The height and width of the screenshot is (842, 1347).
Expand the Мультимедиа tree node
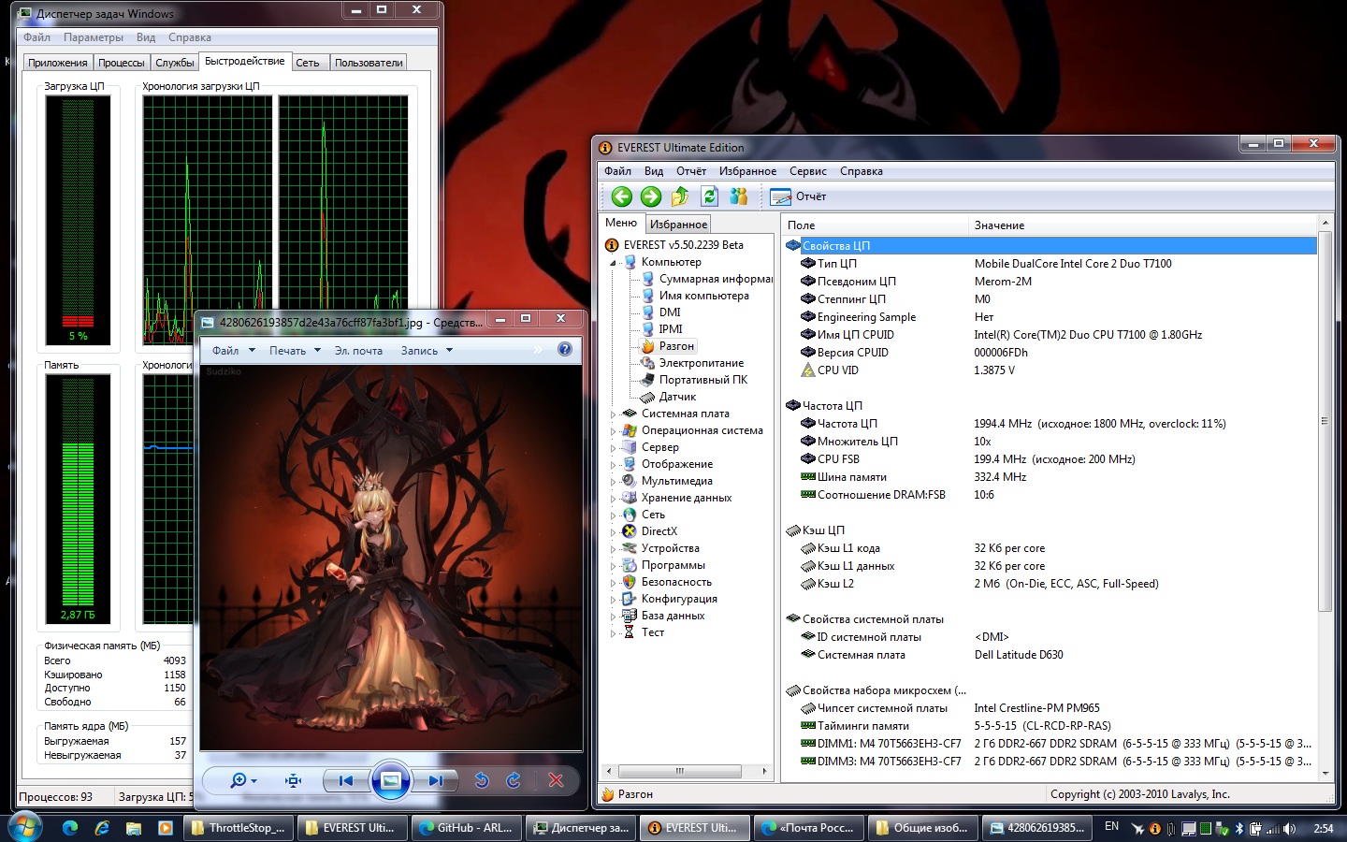coord(614,481)
